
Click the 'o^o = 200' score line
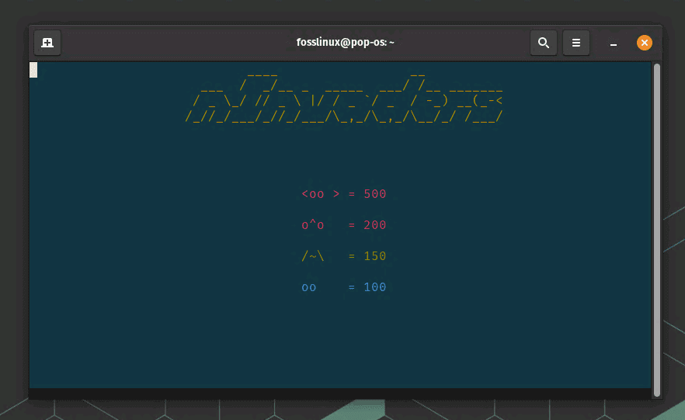344,225
